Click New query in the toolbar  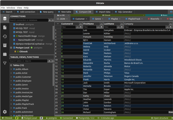point(47,12)
